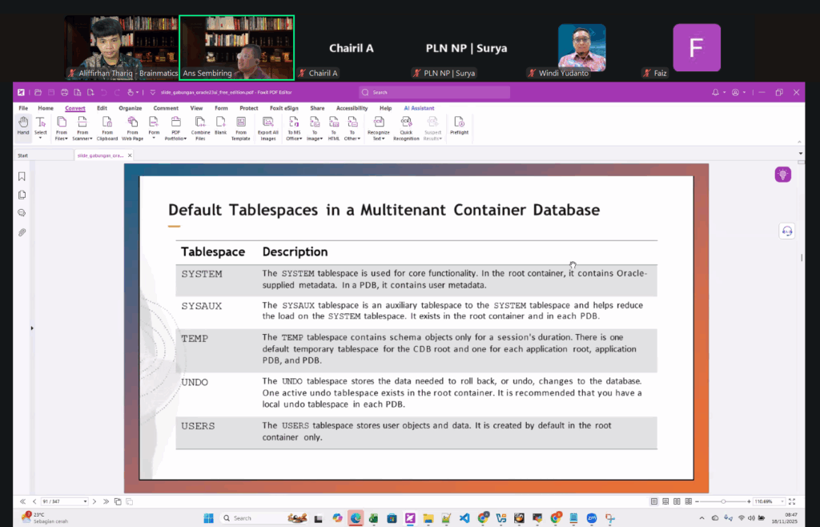Viewport: 820px width, 527px height.
Task: Click the Combine Files icon
Action: pos(200,127)
